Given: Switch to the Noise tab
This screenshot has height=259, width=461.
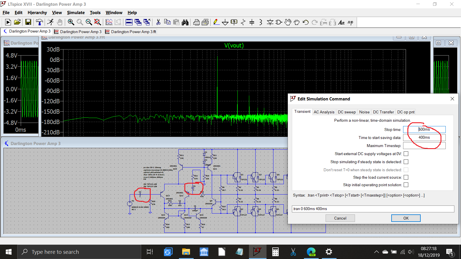Looking at the screenshot, I should [x=364, y=112].
